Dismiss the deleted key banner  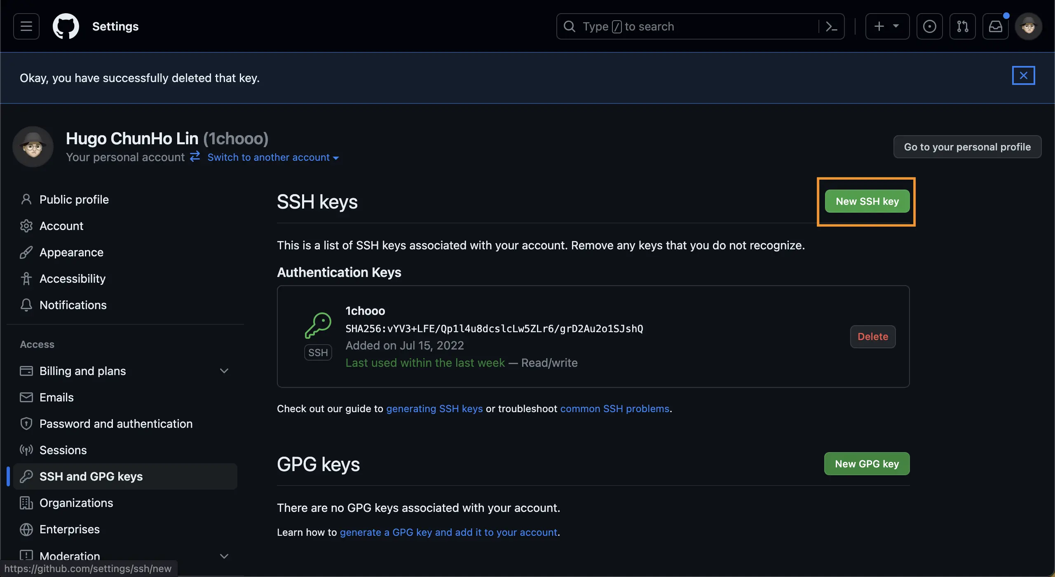[x=1023, y=75]
